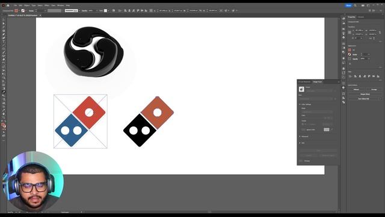Image resolution: width=385 pixels, height=217 pixels.
Task: Click the Home icon in the top bar
Action: 8,5
